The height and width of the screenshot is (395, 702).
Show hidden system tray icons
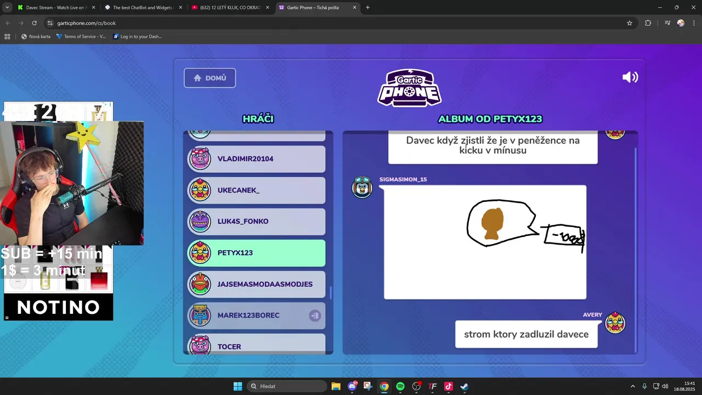click(632, 386)
